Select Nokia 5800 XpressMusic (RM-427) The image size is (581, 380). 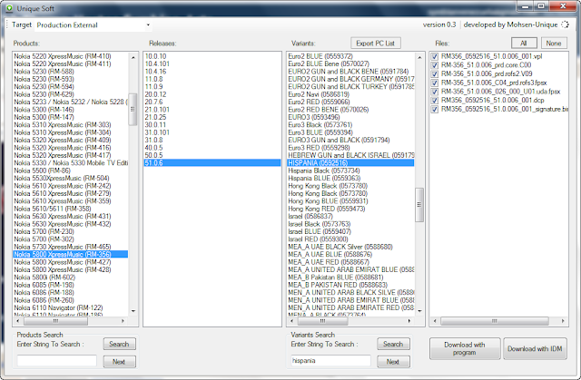click(63, 262)
